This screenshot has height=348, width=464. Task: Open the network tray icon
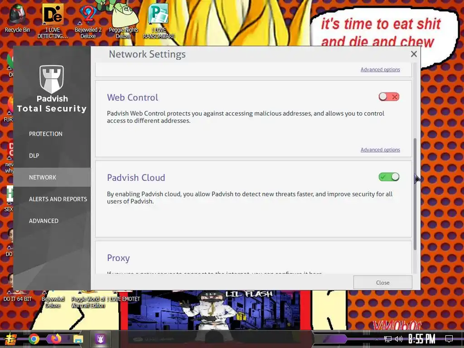coord(388,339)
